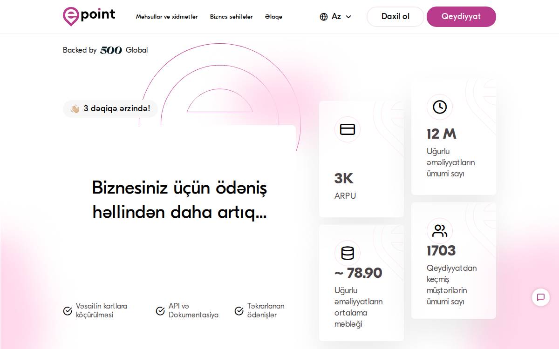Click the API və Dokumentasiya text
This screenshot has width=559, height=349.
[193, 310]
